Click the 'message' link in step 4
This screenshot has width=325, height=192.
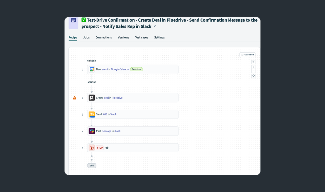coord(106,131)
